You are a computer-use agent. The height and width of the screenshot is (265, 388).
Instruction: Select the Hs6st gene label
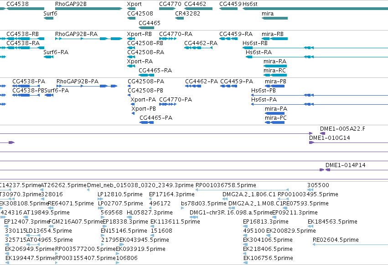[x=250, y=4]
